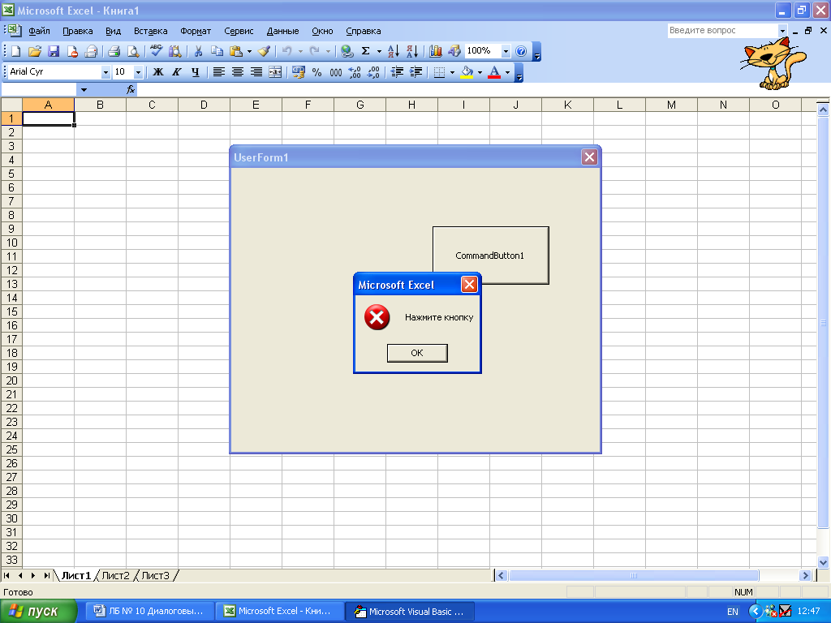
Task: Sort ascending A-Z icon
Action: 394,51
